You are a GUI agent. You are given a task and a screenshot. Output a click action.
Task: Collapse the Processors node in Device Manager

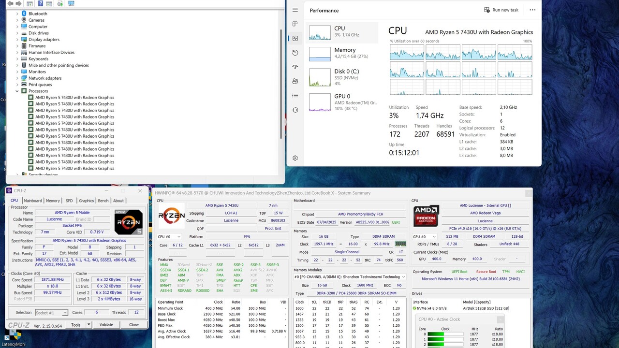click(17, 91)
